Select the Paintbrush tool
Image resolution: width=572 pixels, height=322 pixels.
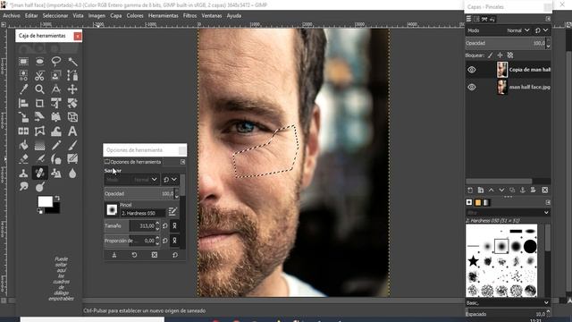(x=72, y=145)
